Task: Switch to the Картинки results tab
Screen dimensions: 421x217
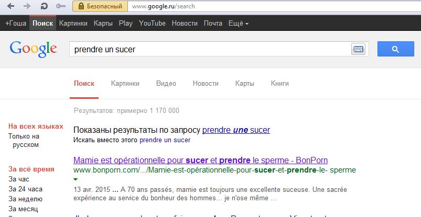Action: coord(125,84)
